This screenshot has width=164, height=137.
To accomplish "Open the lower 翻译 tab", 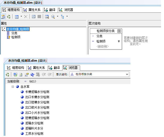I will [55, 68].
